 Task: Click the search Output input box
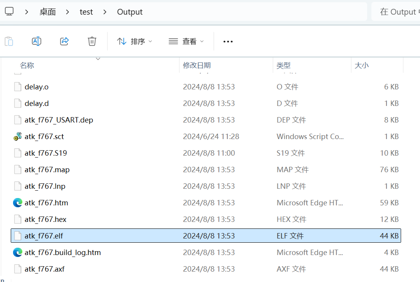click(x=397, y=12)
